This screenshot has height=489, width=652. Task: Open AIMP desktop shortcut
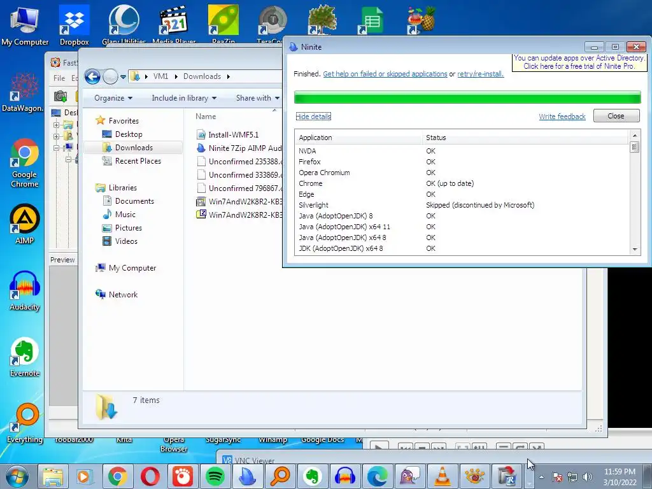25,225
